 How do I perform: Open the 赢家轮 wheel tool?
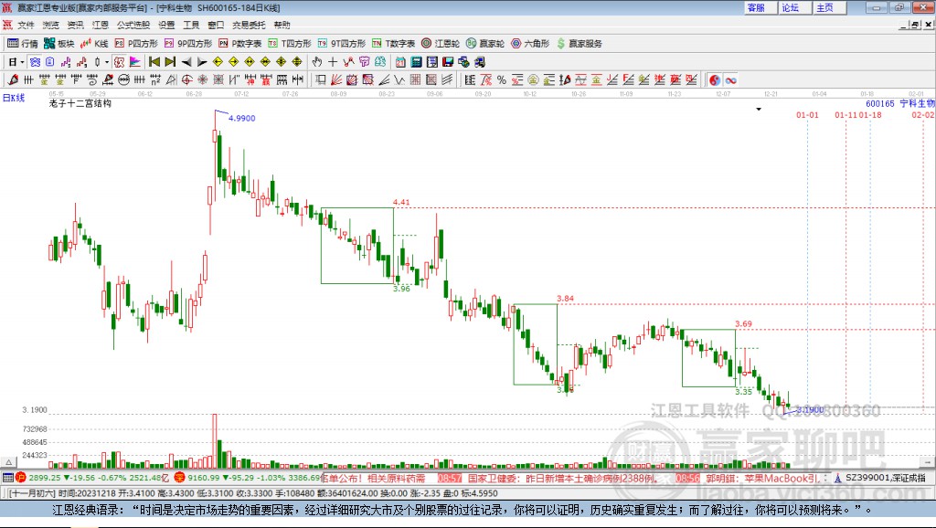[x=485, y=43]
